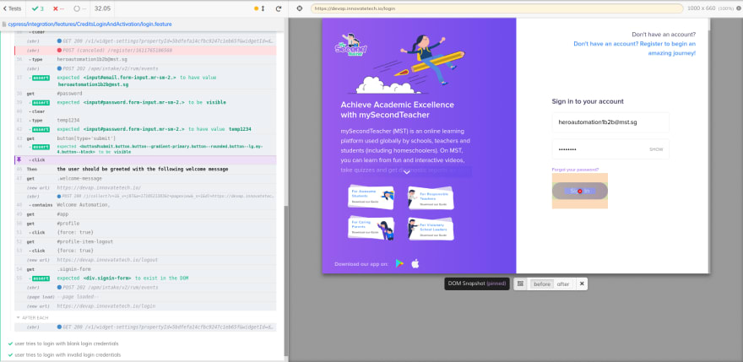Image resolution: width=743 pixels, height=362 pixels.
Task: Select the "get button[type='submit']" command row
Action: (x=145, y=138)
